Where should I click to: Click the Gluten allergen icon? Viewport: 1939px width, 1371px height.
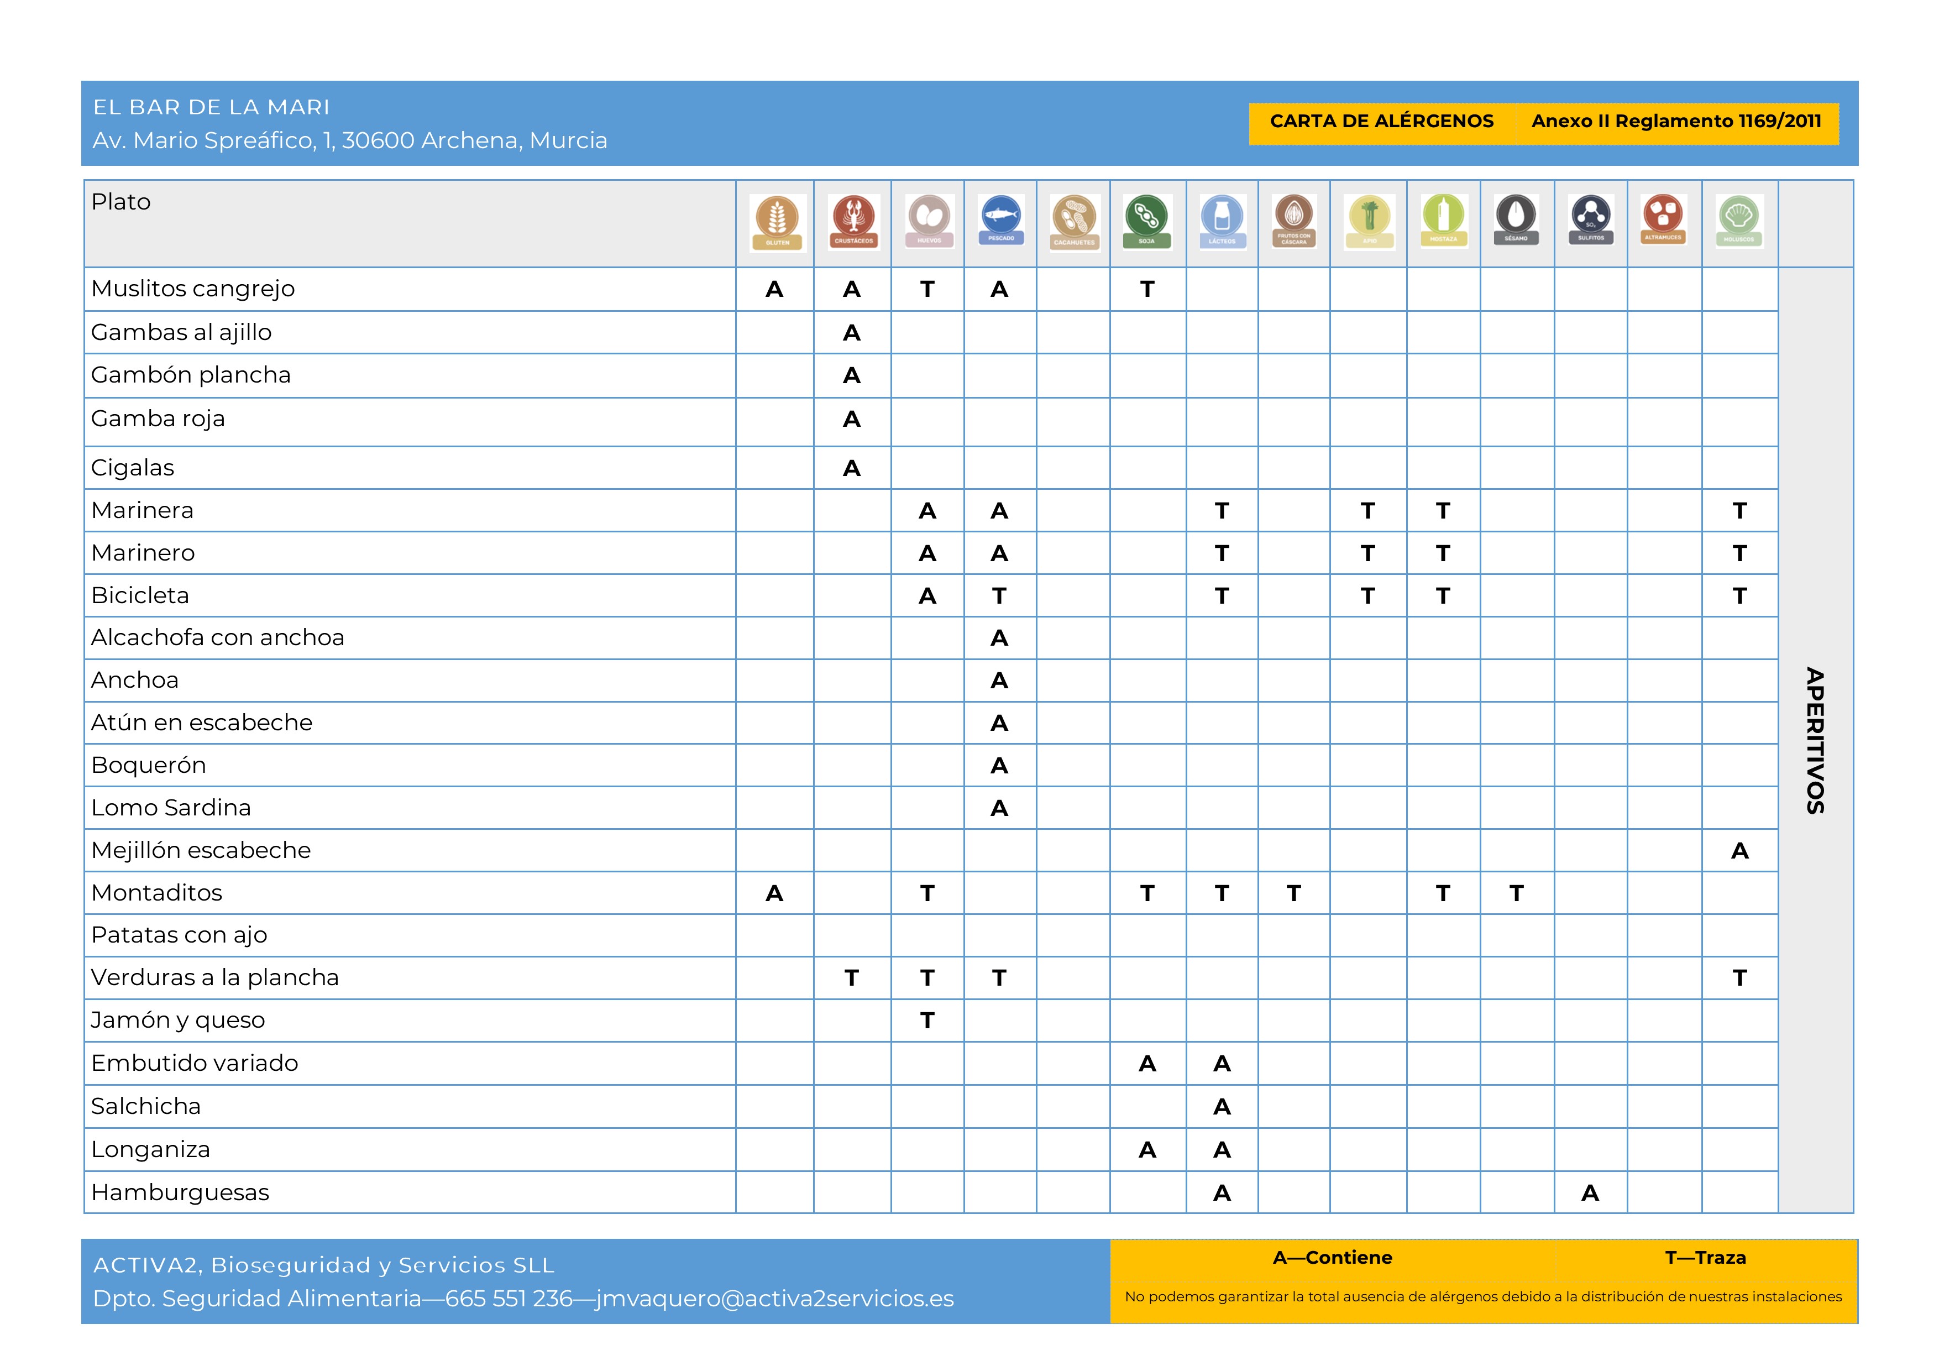coord(777,223)
